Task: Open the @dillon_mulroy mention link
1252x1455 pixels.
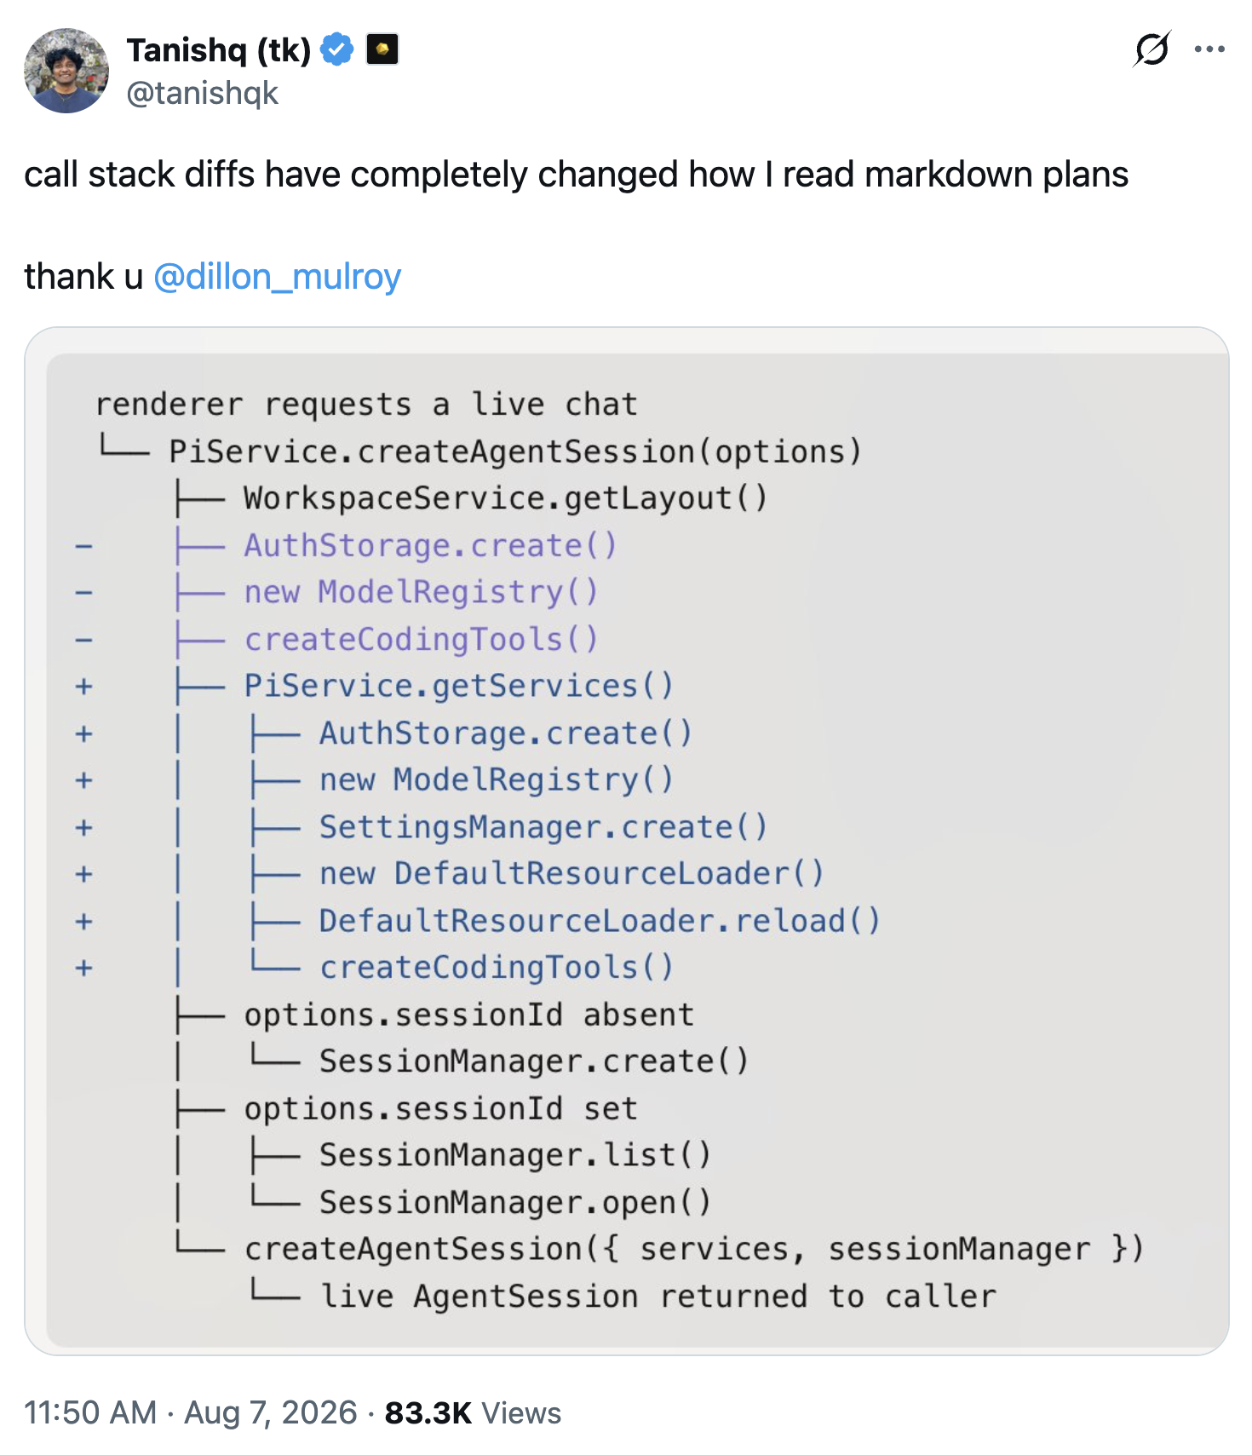Action: click(x=277, y=277)
